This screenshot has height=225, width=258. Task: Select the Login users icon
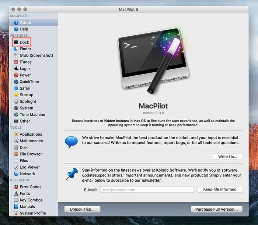click(x=16, y=68)
